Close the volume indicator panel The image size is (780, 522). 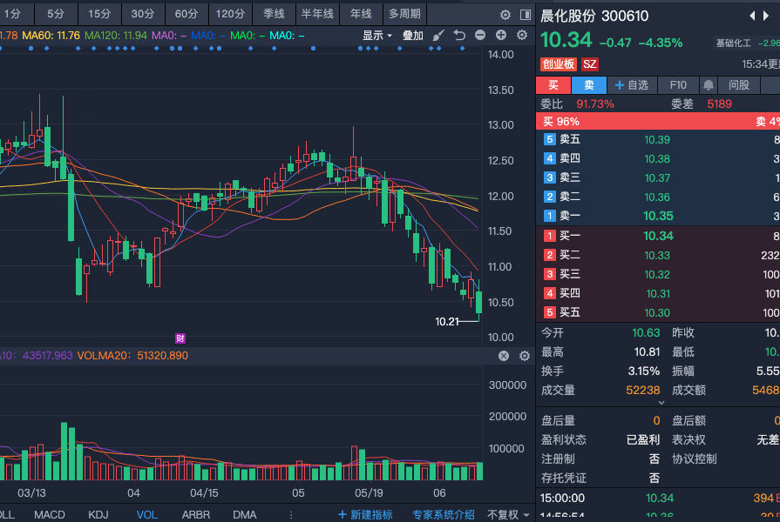(504, 356)
